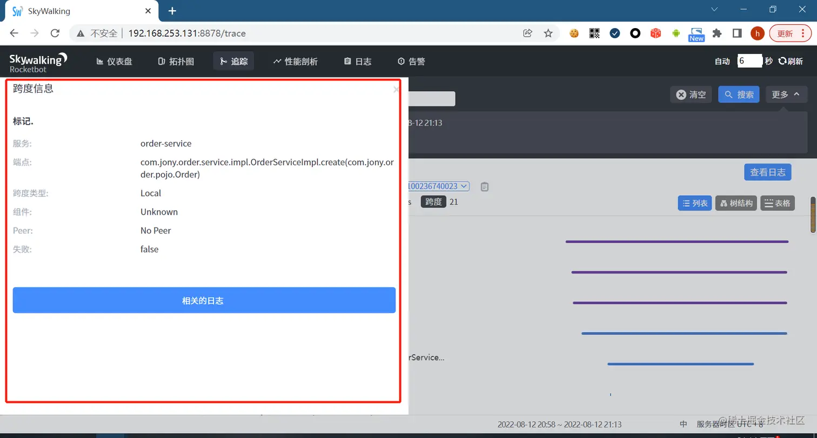Switch to 列表 list view

(x=695, y=203)
